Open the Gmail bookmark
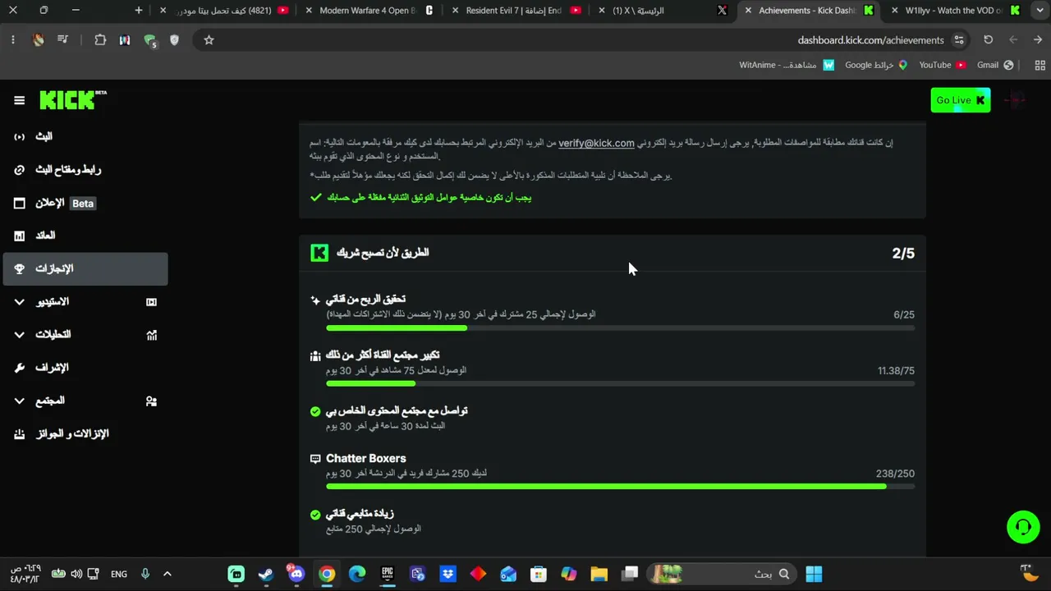 [996, 65]
